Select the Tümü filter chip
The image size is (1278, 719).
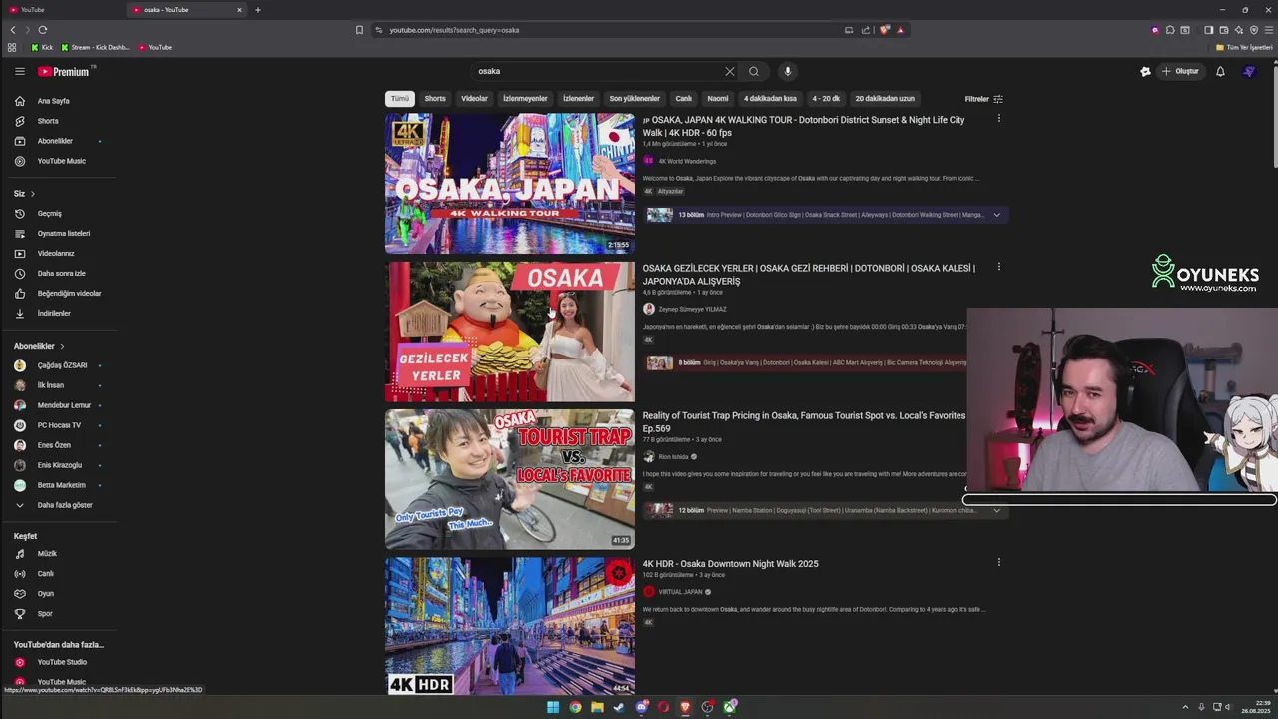pos(400,99)
